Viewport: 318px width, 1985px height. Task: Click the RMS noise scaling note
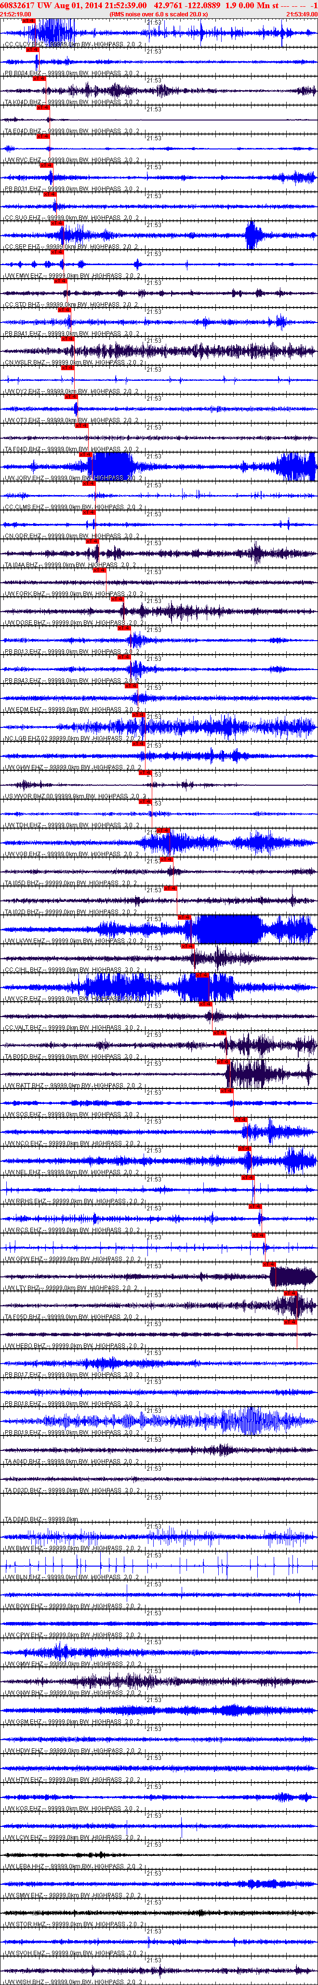[x=159, y=14]
